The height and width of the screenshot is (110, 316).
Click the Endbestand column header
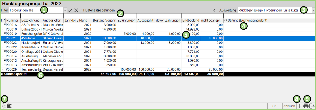tap(190, 20)
